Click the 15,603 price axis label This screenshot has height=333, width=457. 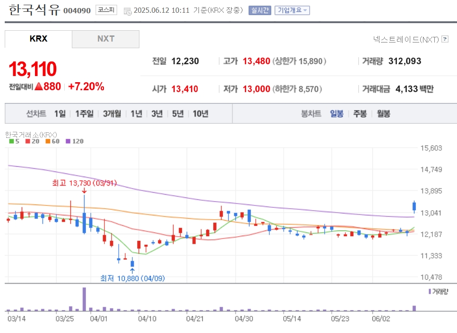coord(431,148)
